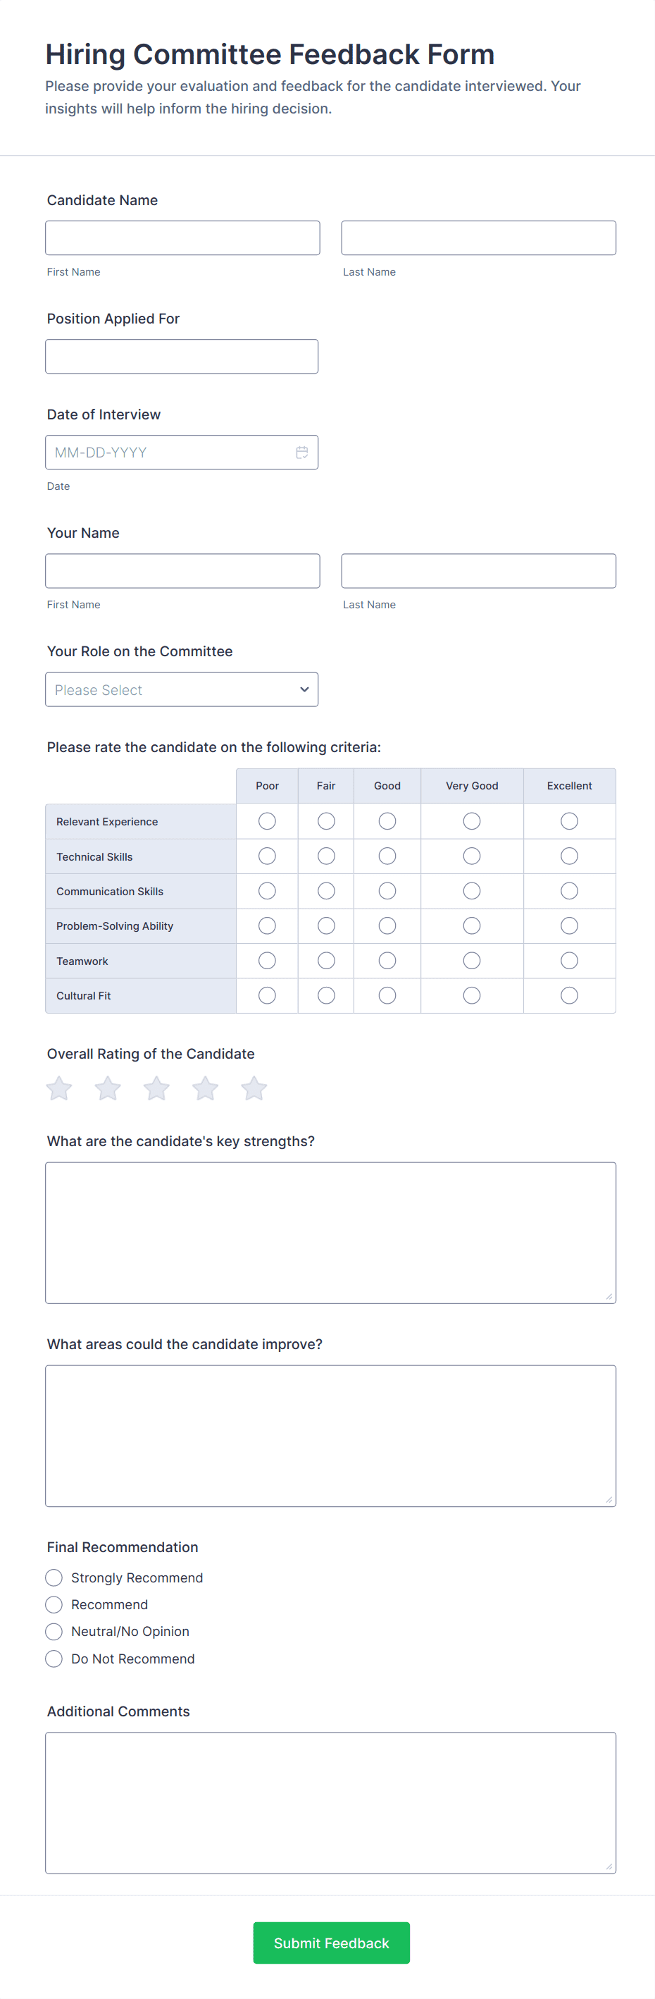Select the fifth star in Overall Rating
655x1999 pixels.
coord(254,1088)
